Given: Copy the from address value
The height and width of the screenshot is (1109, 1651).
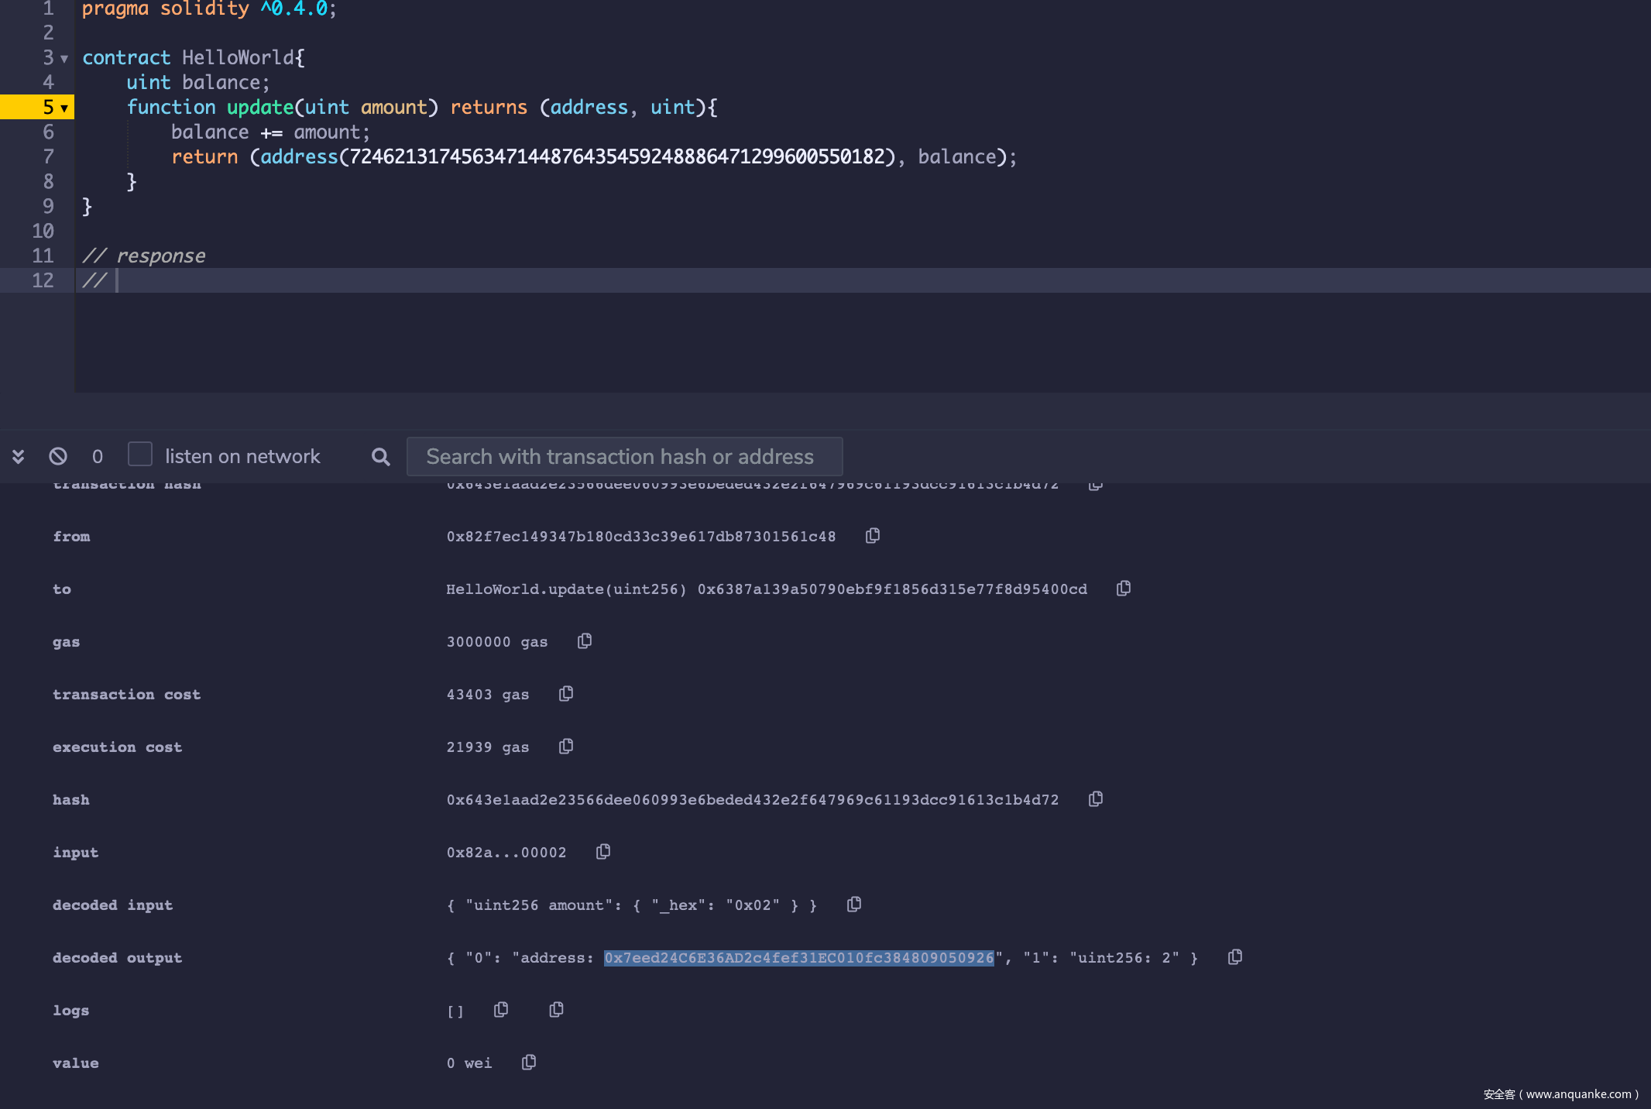Looking at the screenshot, I should coord(873,536).
